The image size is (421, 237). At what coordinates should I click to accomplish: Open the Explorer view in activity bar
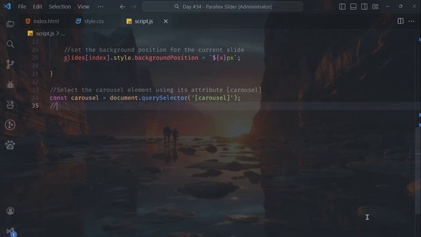(11, 24)
